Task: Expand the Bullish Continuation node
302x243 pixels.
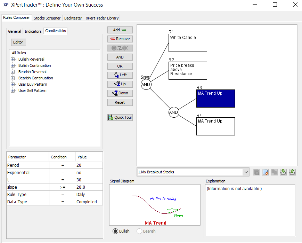Action: [x=13, y=65]
